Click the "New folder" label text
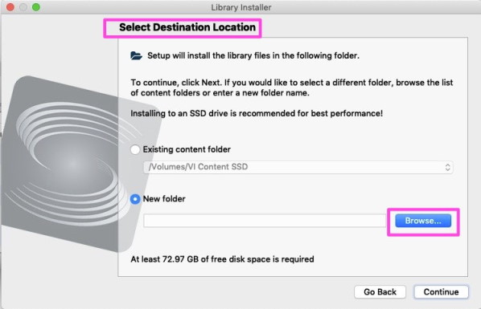The height and width of the screenshot is (309, 481). [x=164, y=199]
